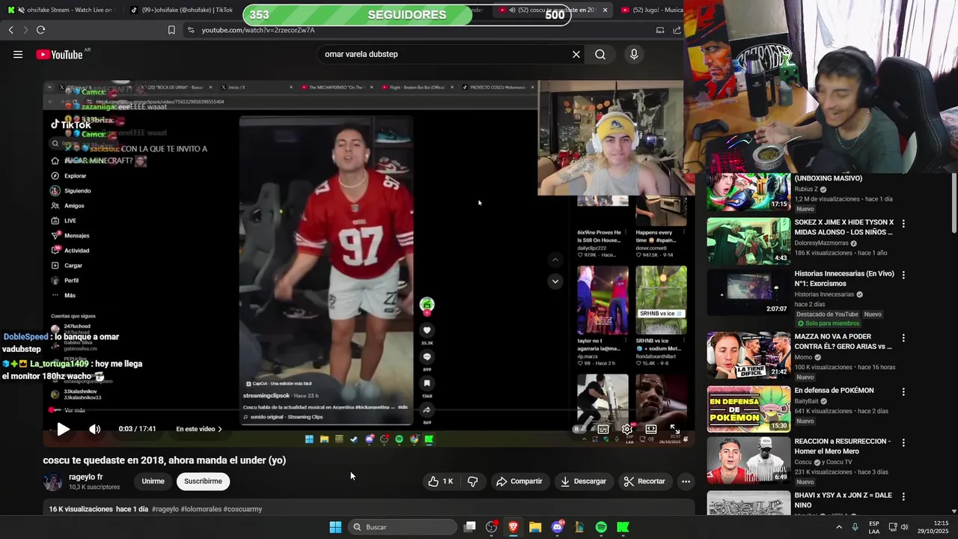Open the MAZZA NO VA A PODER thumbnail
This screenshot has height=539, width=958.
point(748,355)
